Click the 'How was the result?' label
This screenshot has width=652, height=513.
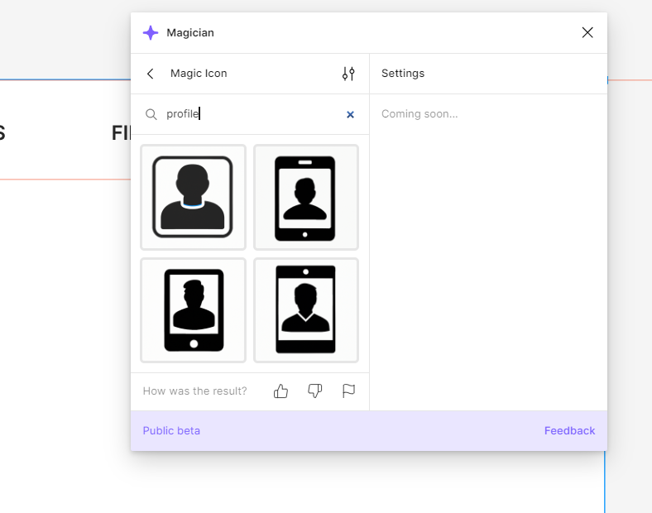pos(194,391)
